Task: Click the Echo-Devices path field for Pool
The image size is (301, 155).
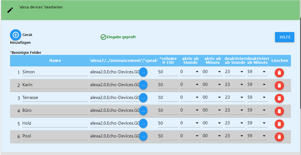Action: click(114, 136)
